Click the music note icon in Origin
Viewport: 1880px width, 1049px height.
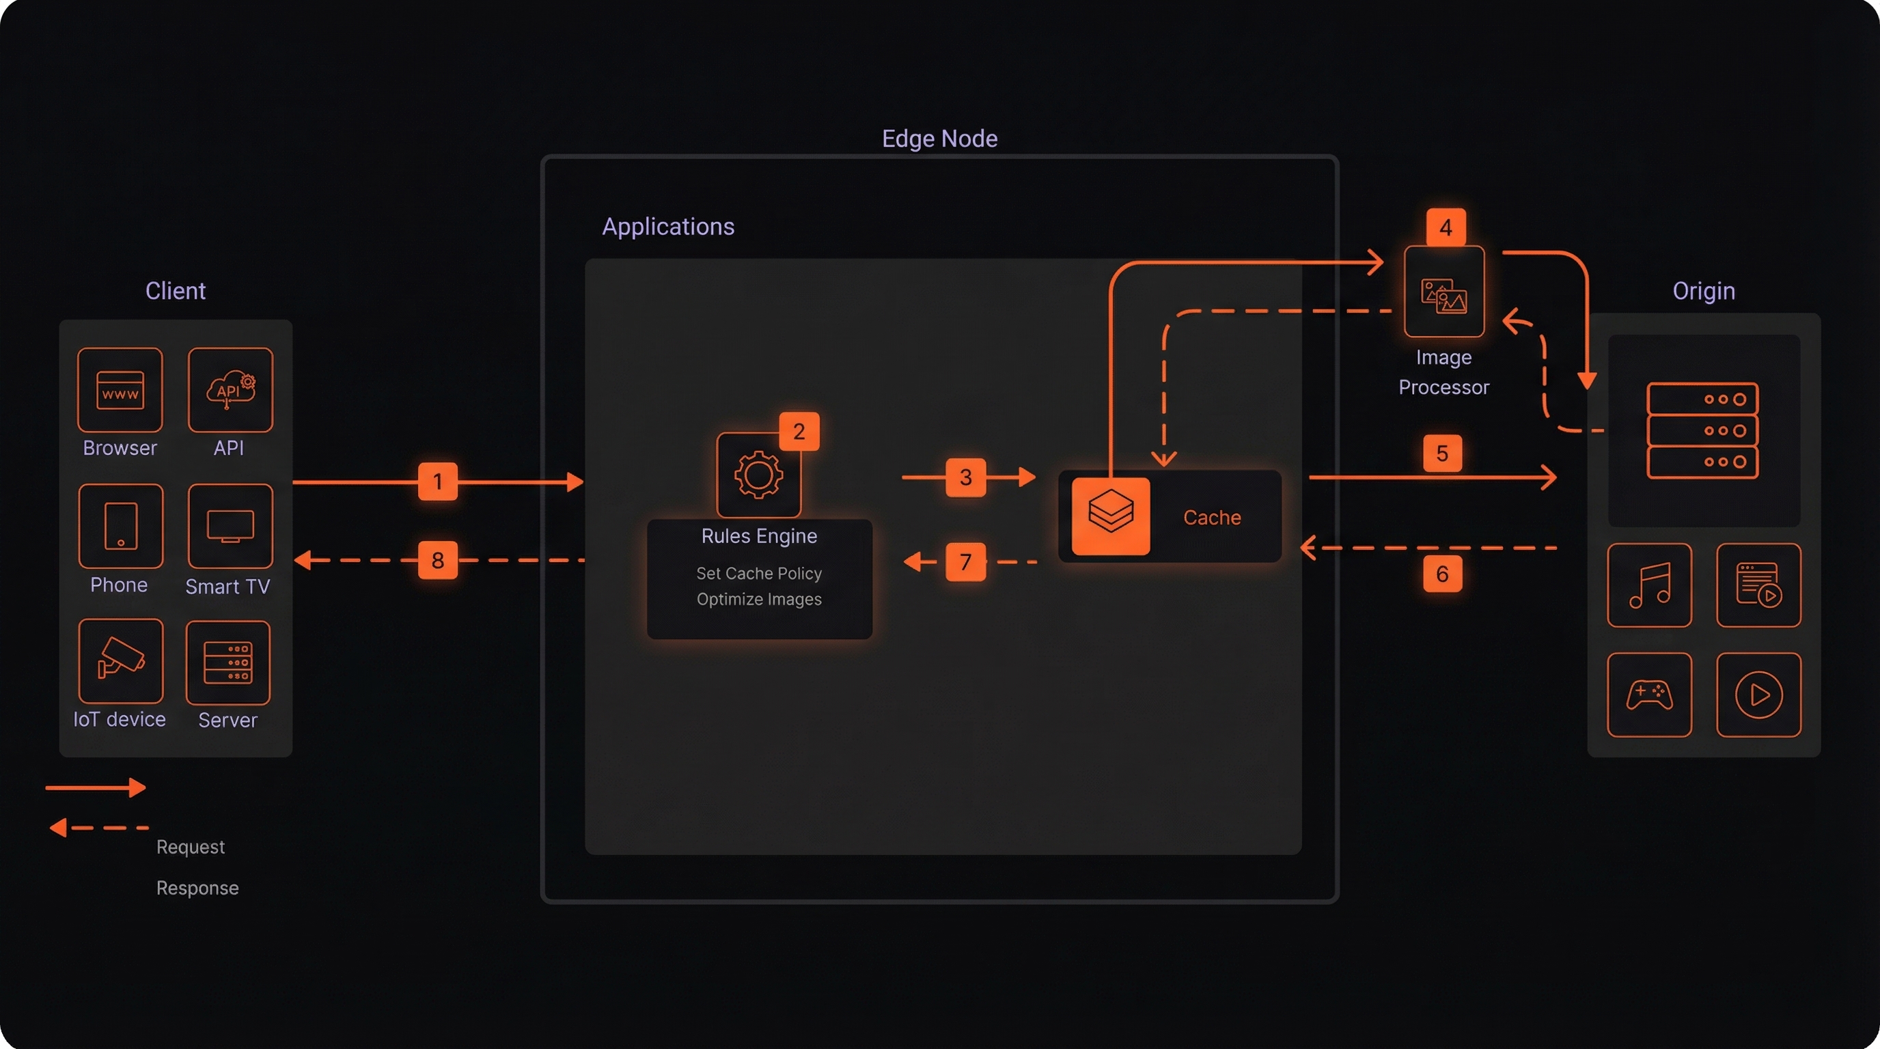tap(1649, 585)
